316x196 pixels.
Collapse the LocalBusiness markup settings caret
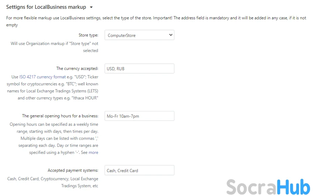coord(91,7)
